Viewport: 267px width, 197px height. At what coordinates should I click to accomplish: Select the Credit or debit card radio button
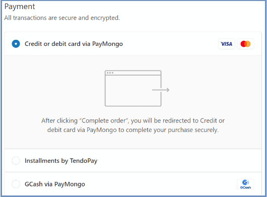pyautogui.click(x=16, y=44)
